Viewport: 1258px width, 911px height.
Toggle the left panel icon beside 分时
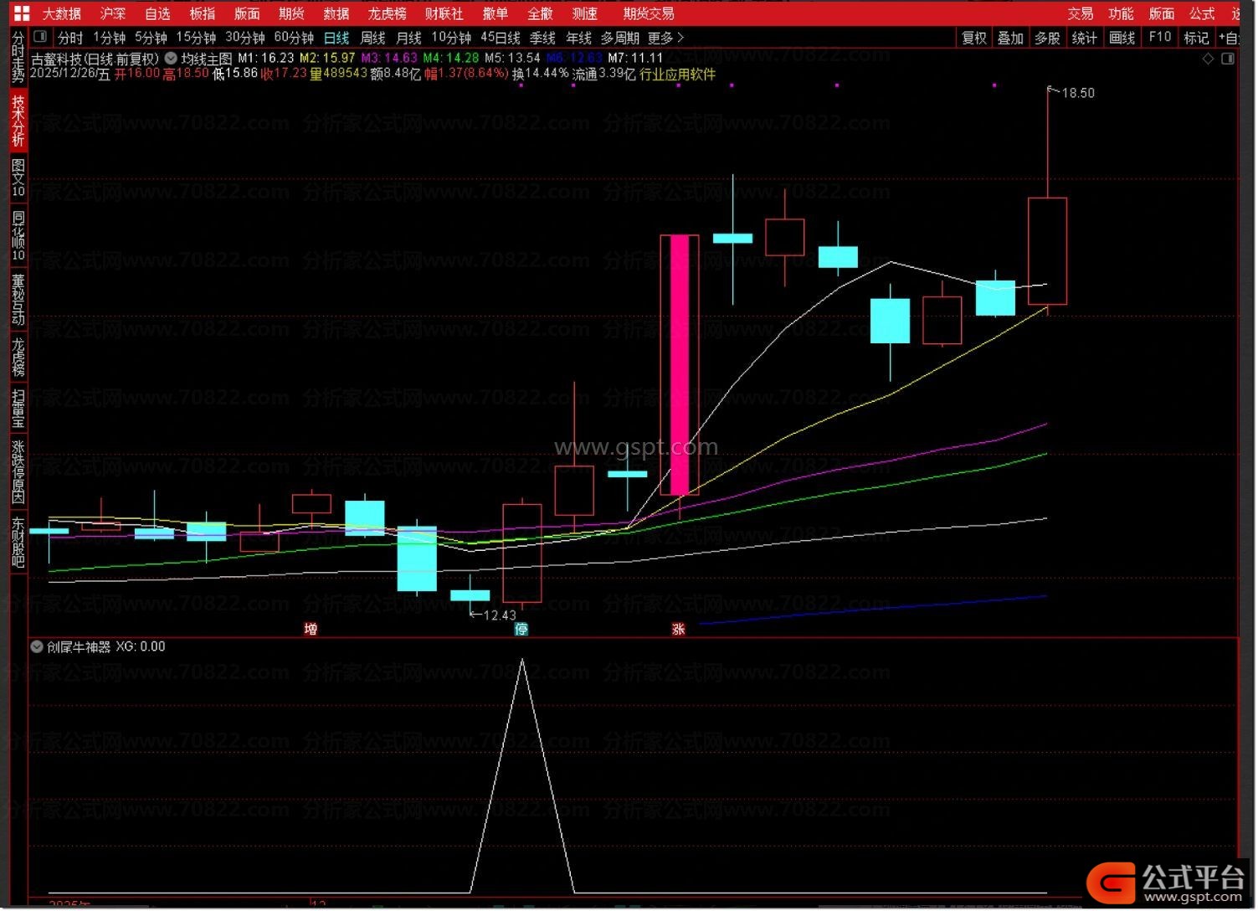(40, 37)
